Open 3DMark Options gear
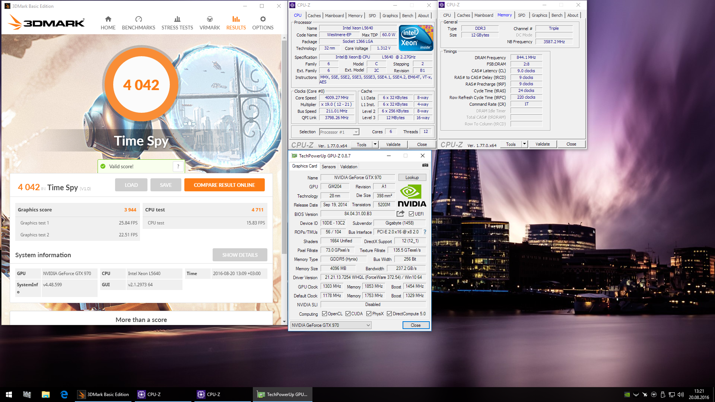Viewport: 715px width, 402px height. [263, 23]
